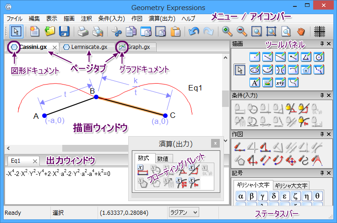Switch to the Lemniscate.gx tab
This screenshot has width=337, height=223.
coord(87,47)
